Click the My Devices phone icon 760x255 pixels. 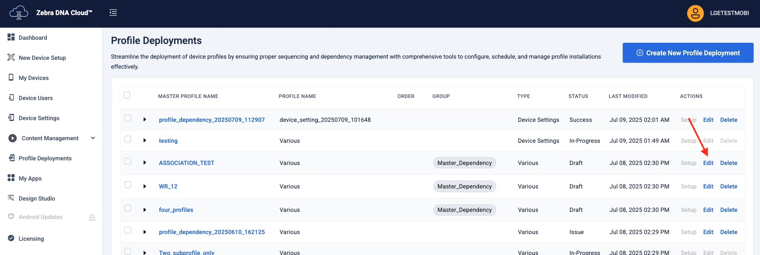[11, 77]
